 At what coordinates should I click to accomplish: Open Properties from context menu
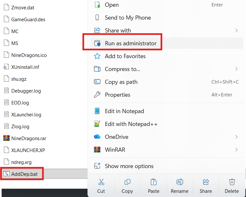(x=118, y=95)
